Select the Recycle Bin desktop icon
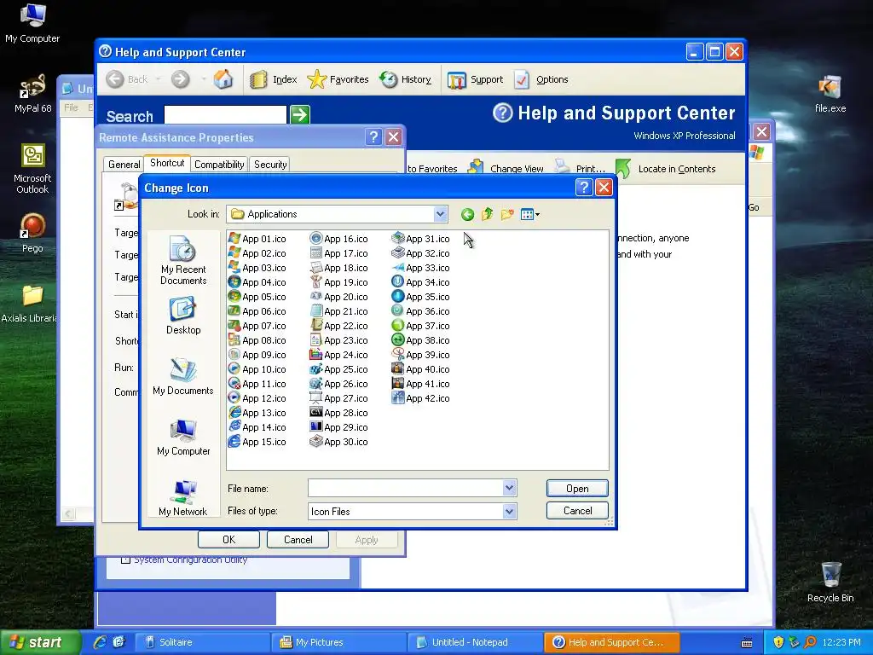This screenshot has height=655, width=873. pos(830,582)
